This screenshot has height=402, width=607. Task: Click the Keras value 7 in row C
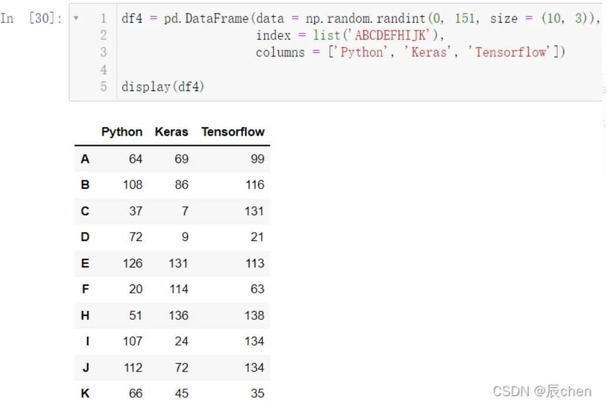(x=185, y=211)
